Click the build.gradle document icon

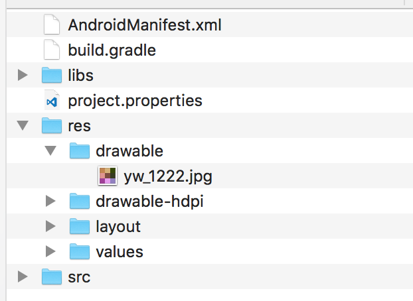52,50
